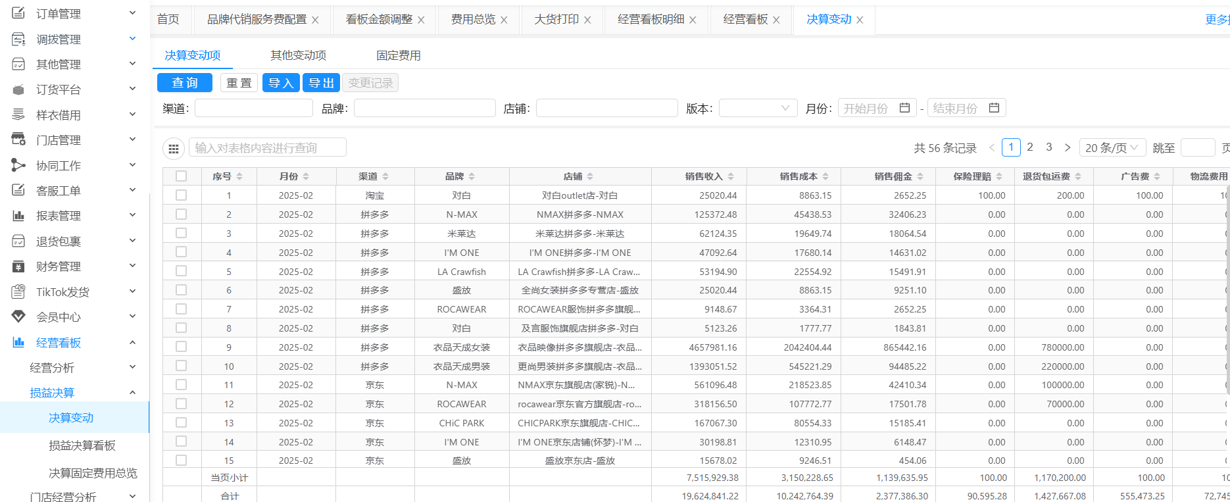Sort by 销售收入 column sort icon
The width and height of the screenshot is (1230, 502).
[731, 176]
